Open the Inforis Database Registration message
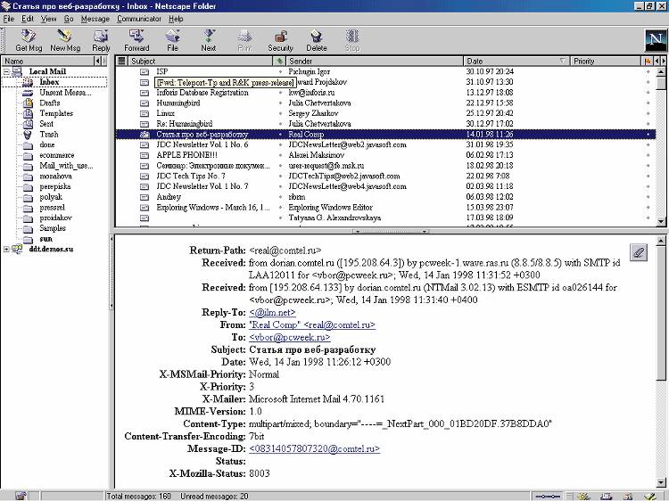 coord(384,93)
